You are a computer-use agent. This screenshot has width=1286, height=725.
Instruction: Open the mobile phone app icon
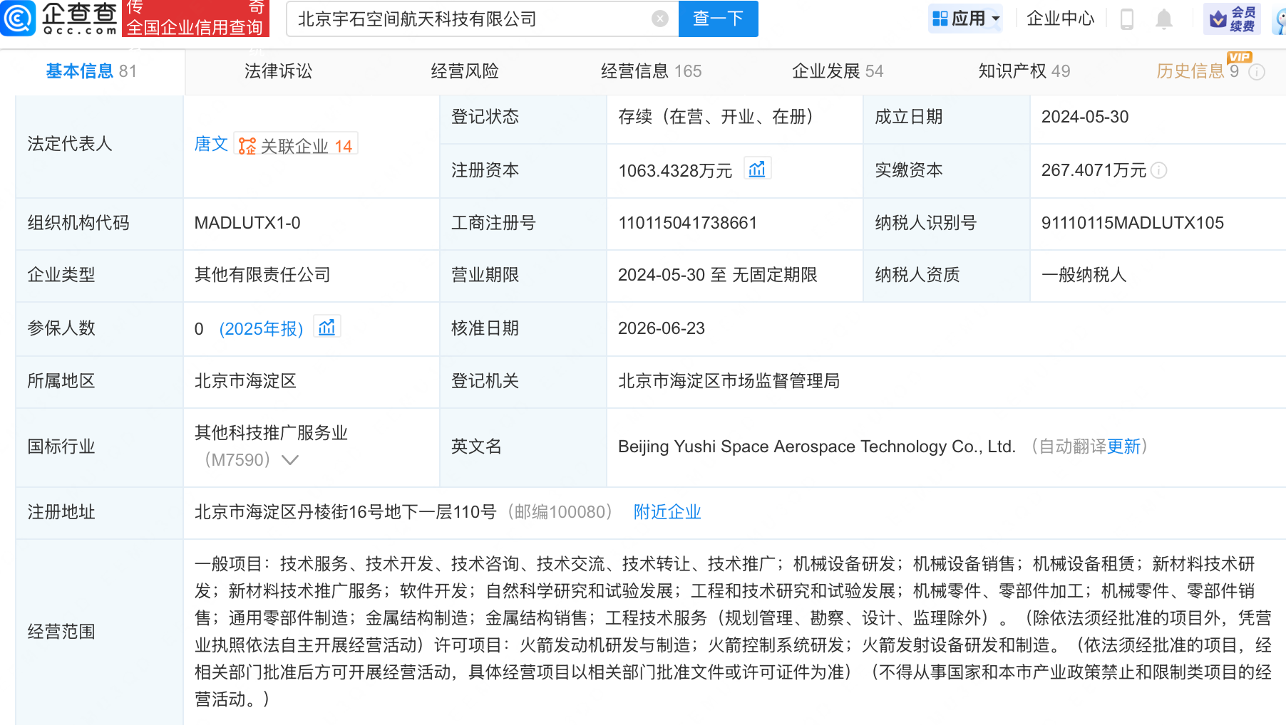point(1127,19)
